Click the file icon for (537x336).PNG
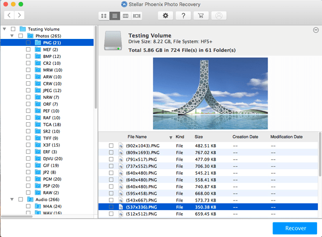Screen dimensions: 322x237 point(121,207)
